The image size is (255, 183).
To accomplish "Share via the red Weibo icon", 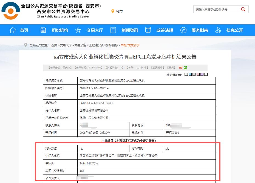I will click(180, 68).
